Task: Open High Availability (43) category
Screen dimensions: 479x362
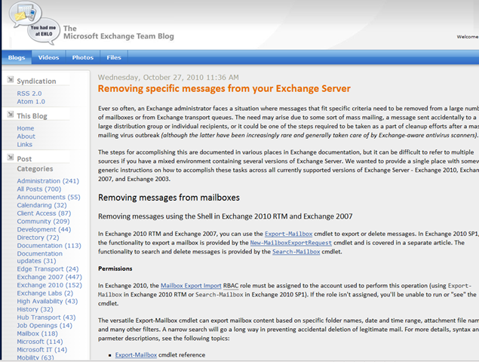Action: [x=48, y=301]
